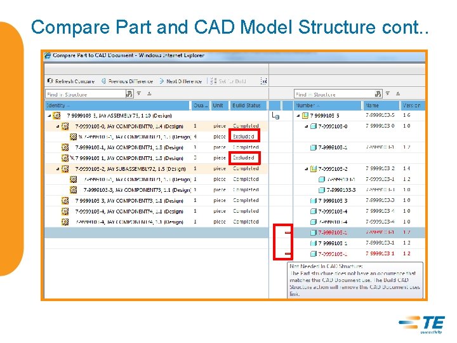Screen dimensions: 457x343
Task: Open the left pane filter dropdown arrow
Action: pos(139,93)
